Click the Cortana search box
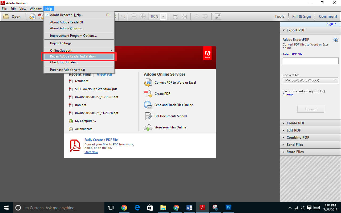Image resolution: width=341 pixels, height=213 pixels. click(x=59, y=208)
